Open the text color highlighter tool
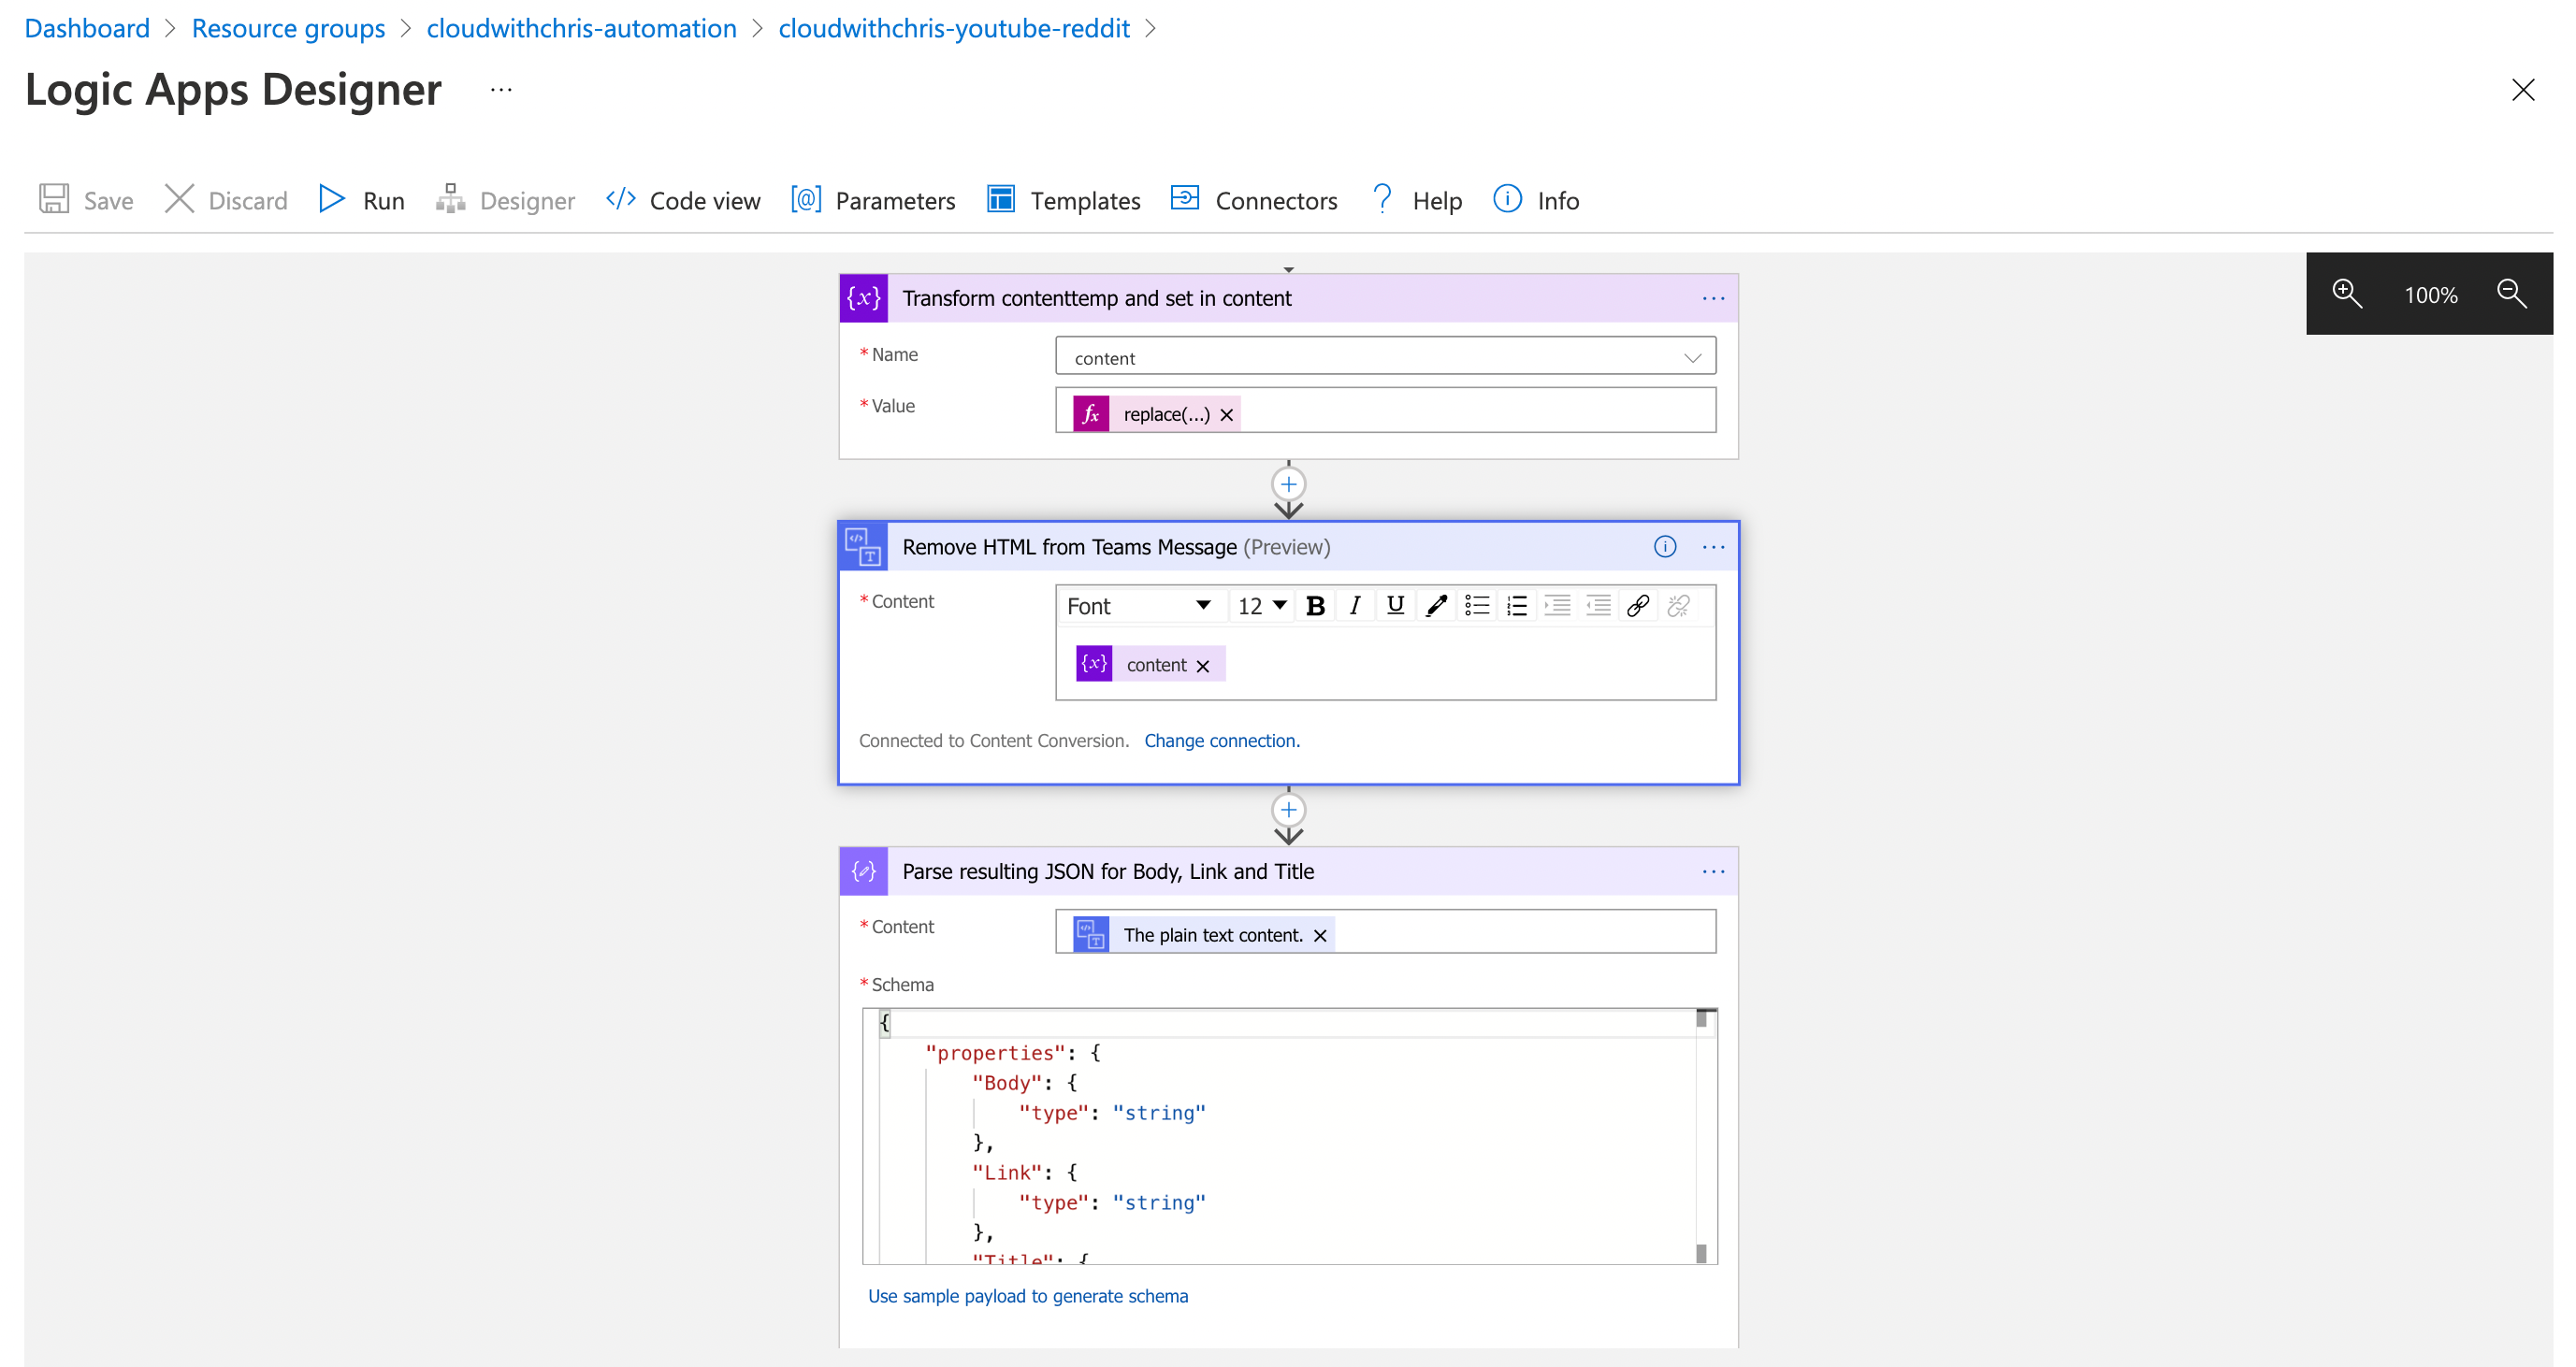Viewport: 2576px width, 1367px height. 1436,606
